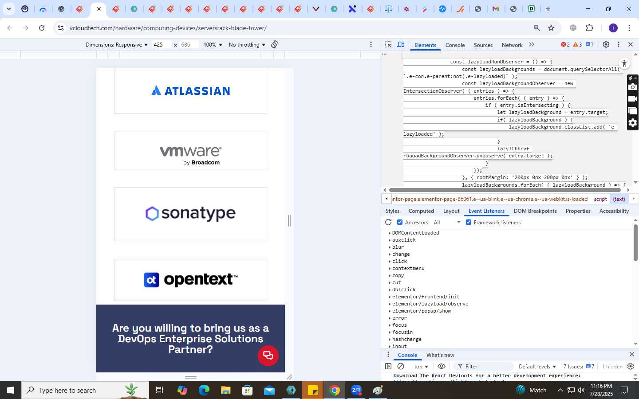View site information icon in address bar
Screen dimensions: 639x399
pos(61,28)
